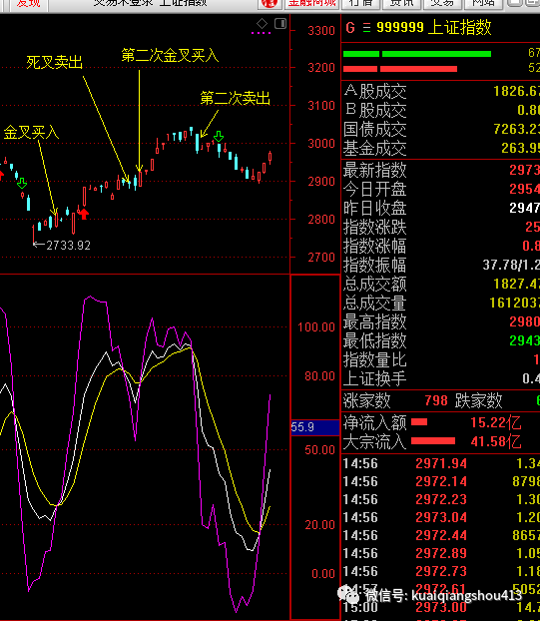Click the green down arrow near 第二次卖出
540x621 pixels.
pos(219,137)
